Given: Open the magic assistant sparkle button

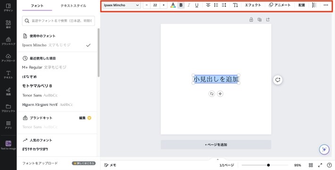Looking at the screenshot, I should 324,150.
